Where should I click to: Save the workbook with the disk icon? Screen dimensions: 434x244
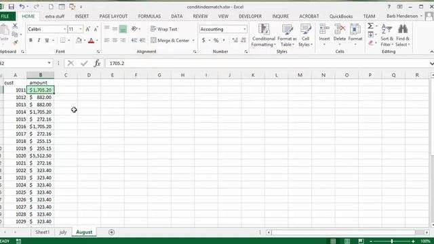(x=11, y=7)
